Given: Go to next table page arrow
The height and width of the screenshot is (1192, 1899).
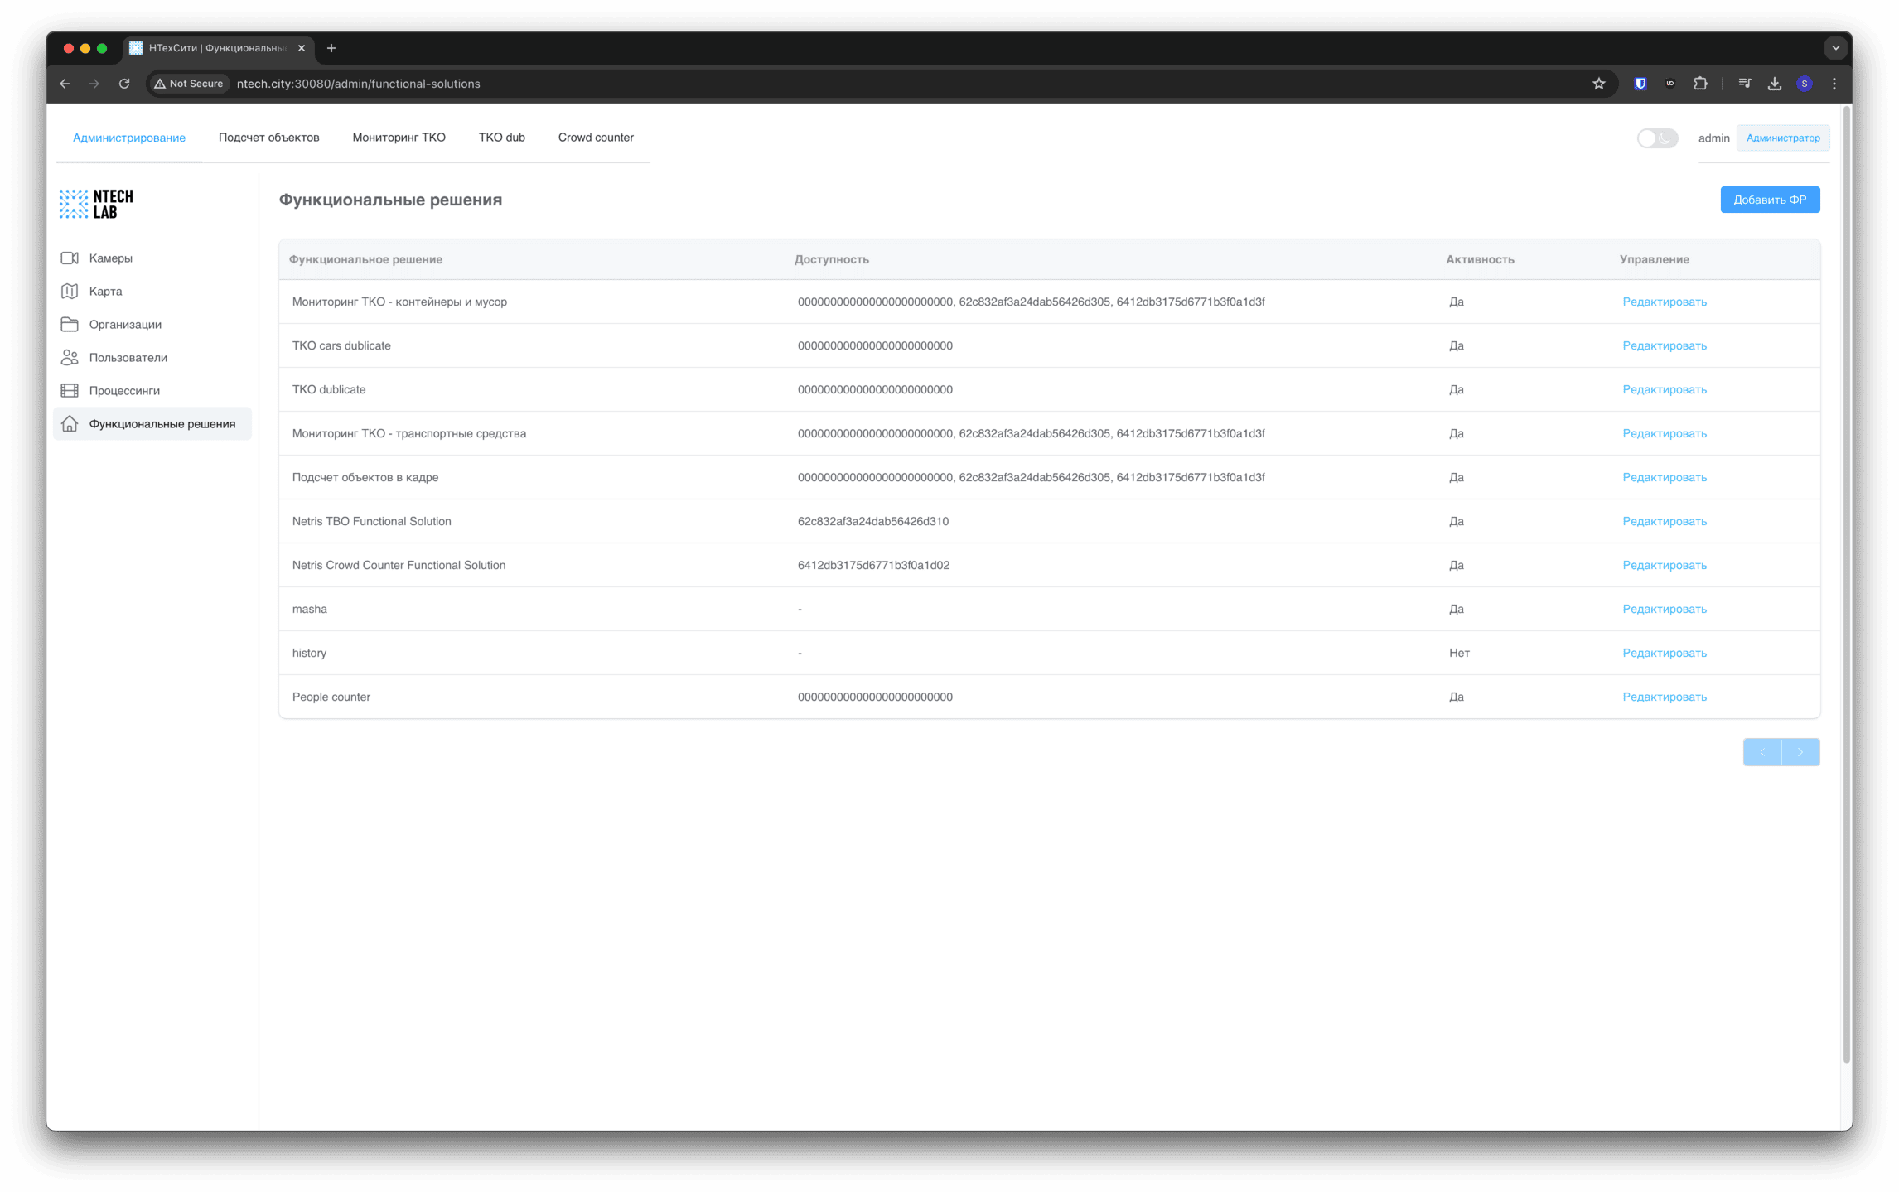Looking at the screenshot, I should coord(1800,752).
